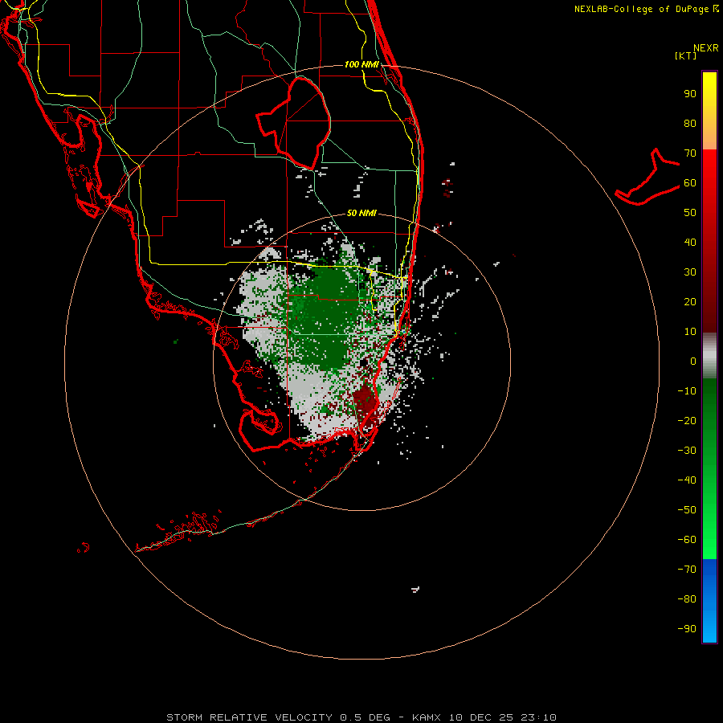Click the Storm Relative Velocity KAMX footer caption
Image resolution: width=723 pixels, height=723 pixels.
pyautogui.click(x=361, y=717)
